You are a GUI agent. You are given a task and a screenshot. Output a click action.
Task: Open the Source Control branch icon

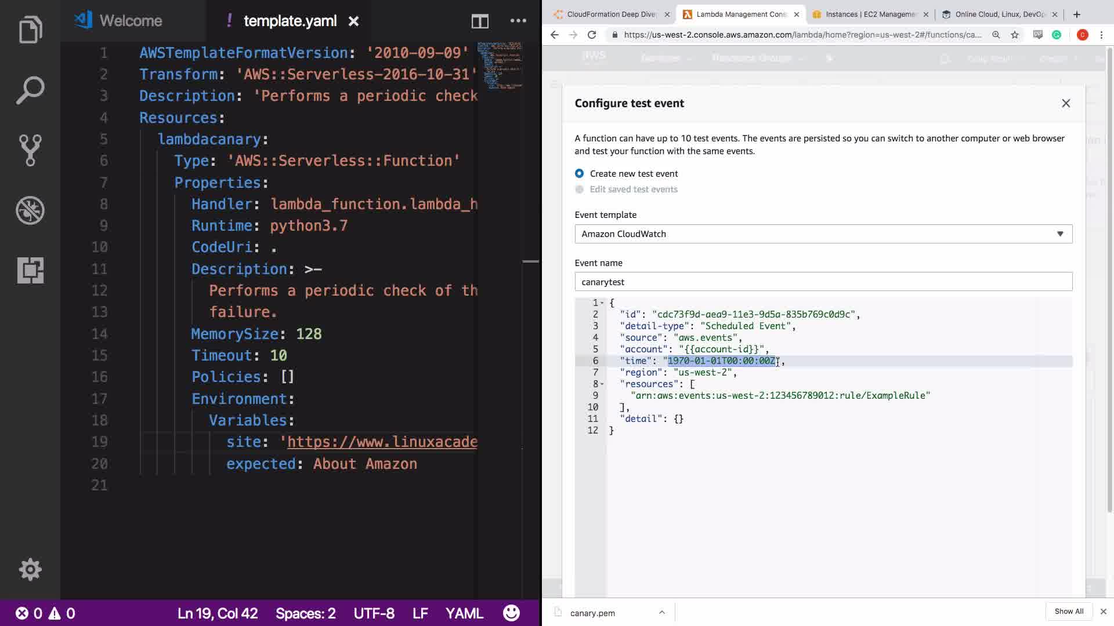(30, 150)
